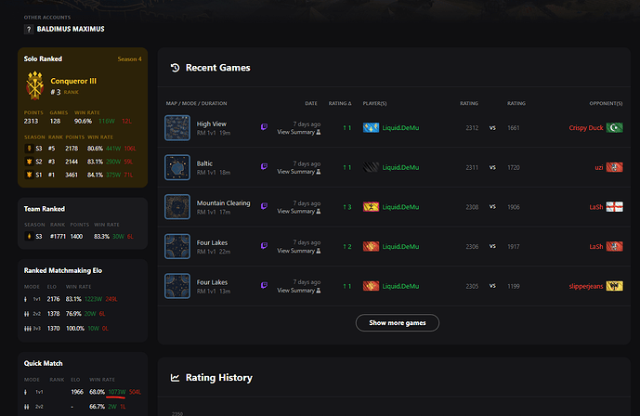Click Show more games button

pos(398,322)
